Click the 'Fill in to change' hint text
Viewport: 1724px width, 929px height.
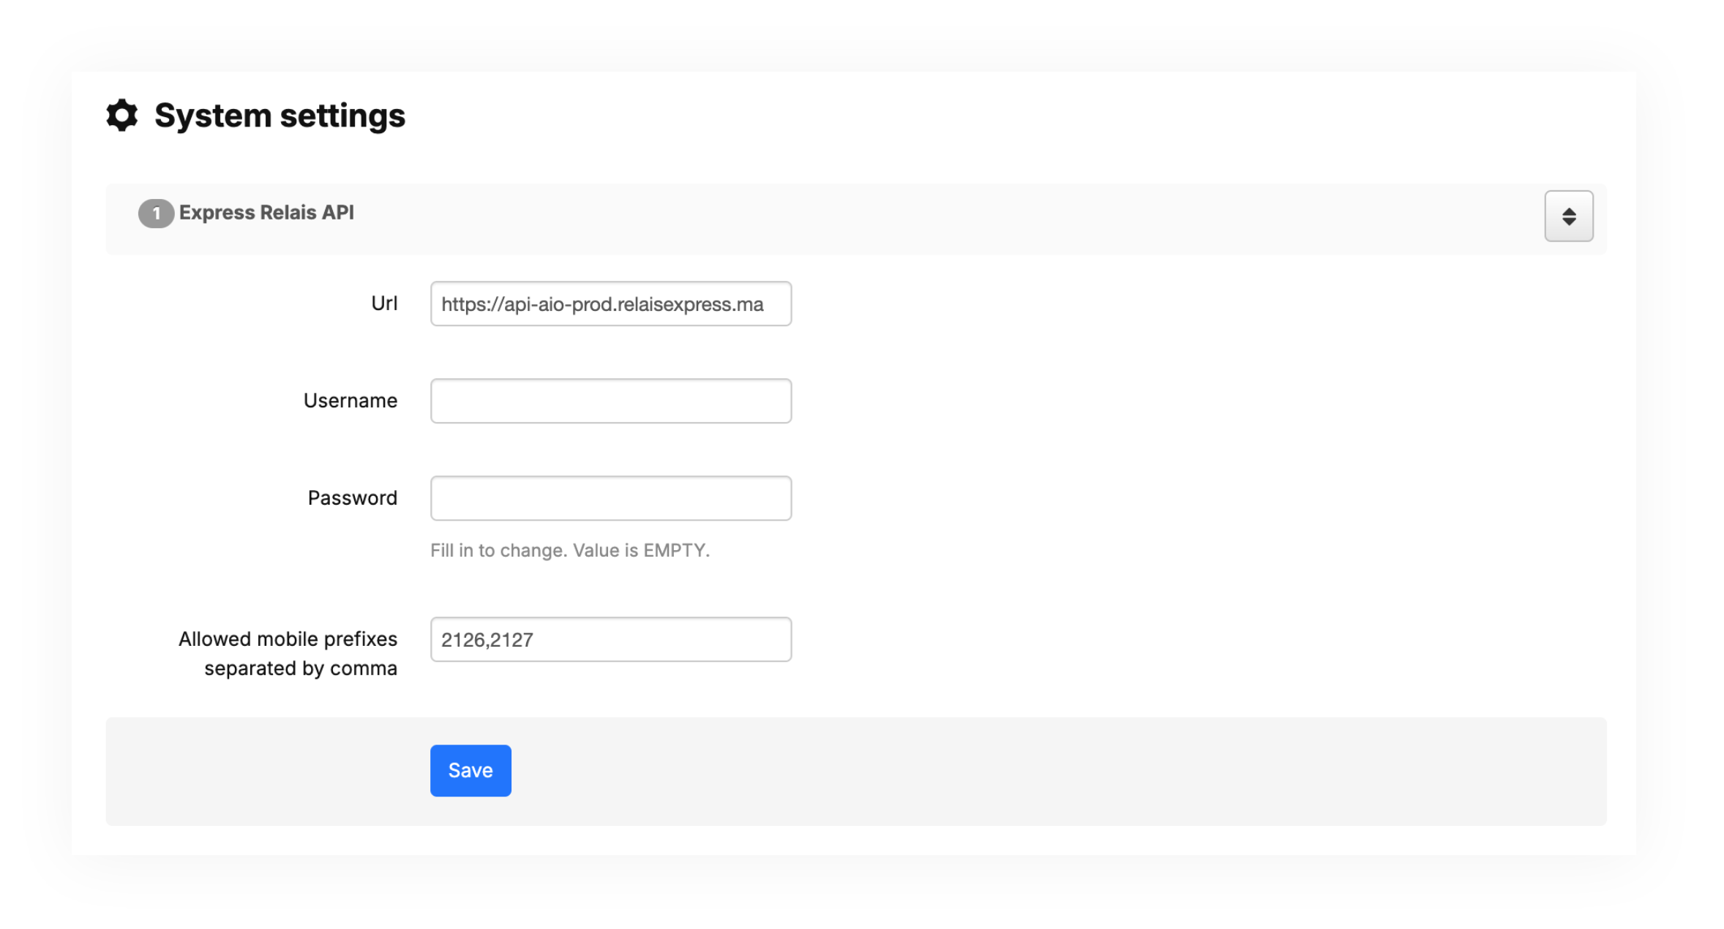[x=569, y=550]
